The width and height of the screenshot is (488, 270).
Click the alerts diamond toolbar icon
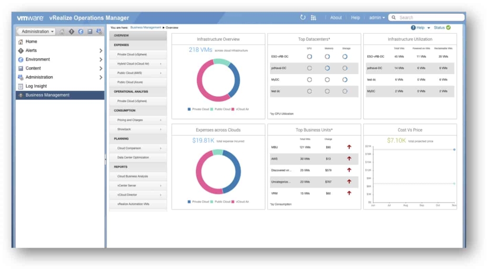(71, 32)
